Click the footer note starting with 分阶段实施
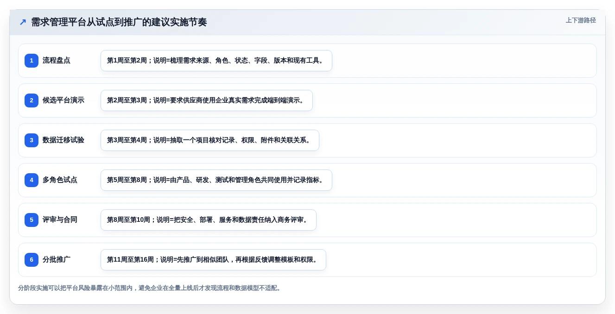Image resolution: width=615 pixels, height=314 pixels. [x=150, y=288]
